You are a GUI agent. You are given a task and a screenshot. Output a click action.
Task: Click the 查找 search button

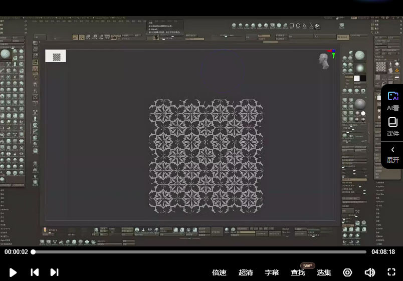coord(298,272)
